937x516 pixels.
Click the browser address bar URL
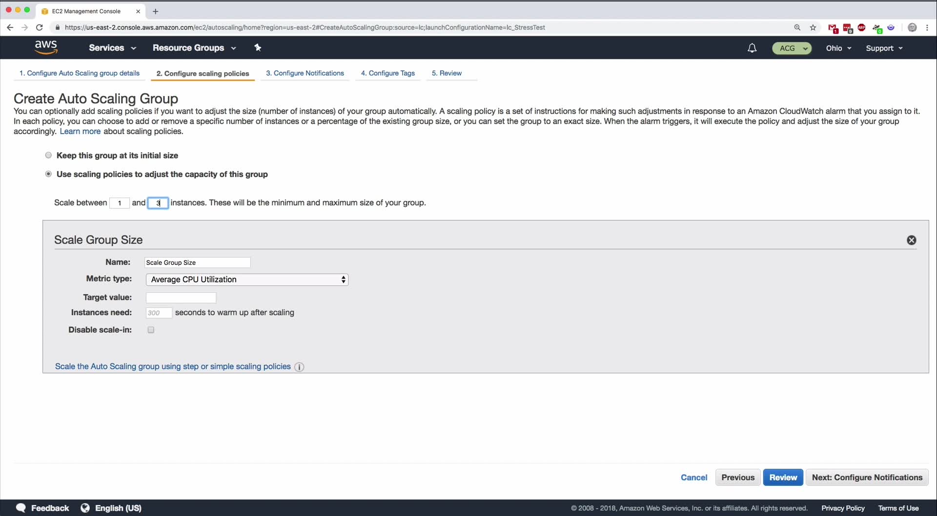(305, 27)
